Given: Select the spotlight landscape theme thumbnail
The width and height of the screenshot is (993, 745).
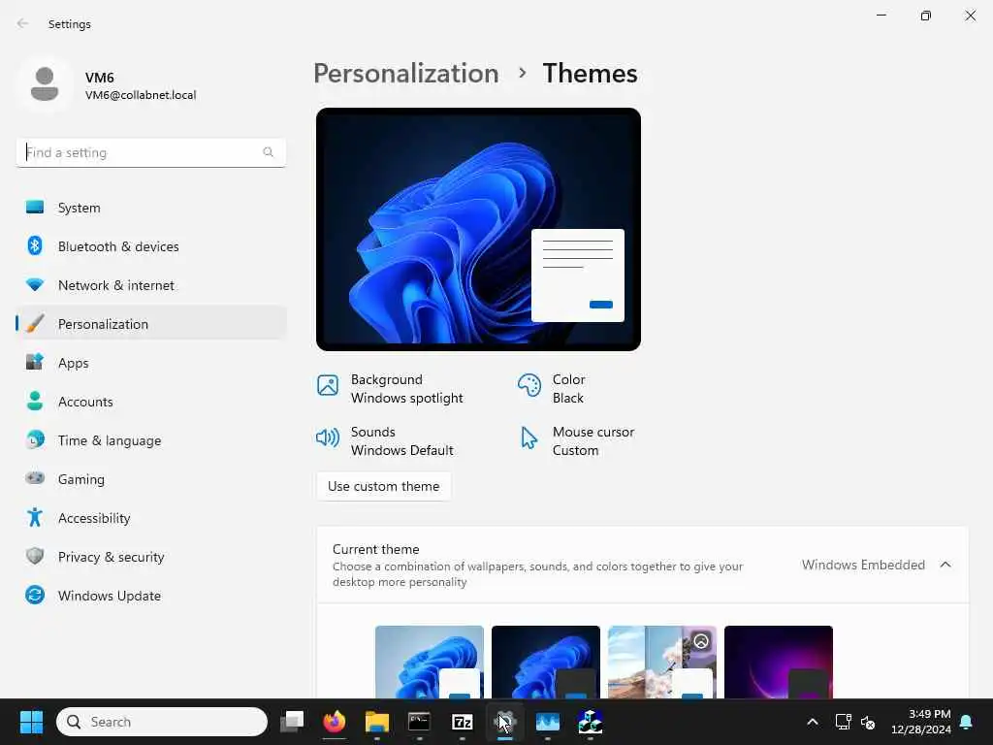Looking at the screenshot, I should [x=662, y=662].
